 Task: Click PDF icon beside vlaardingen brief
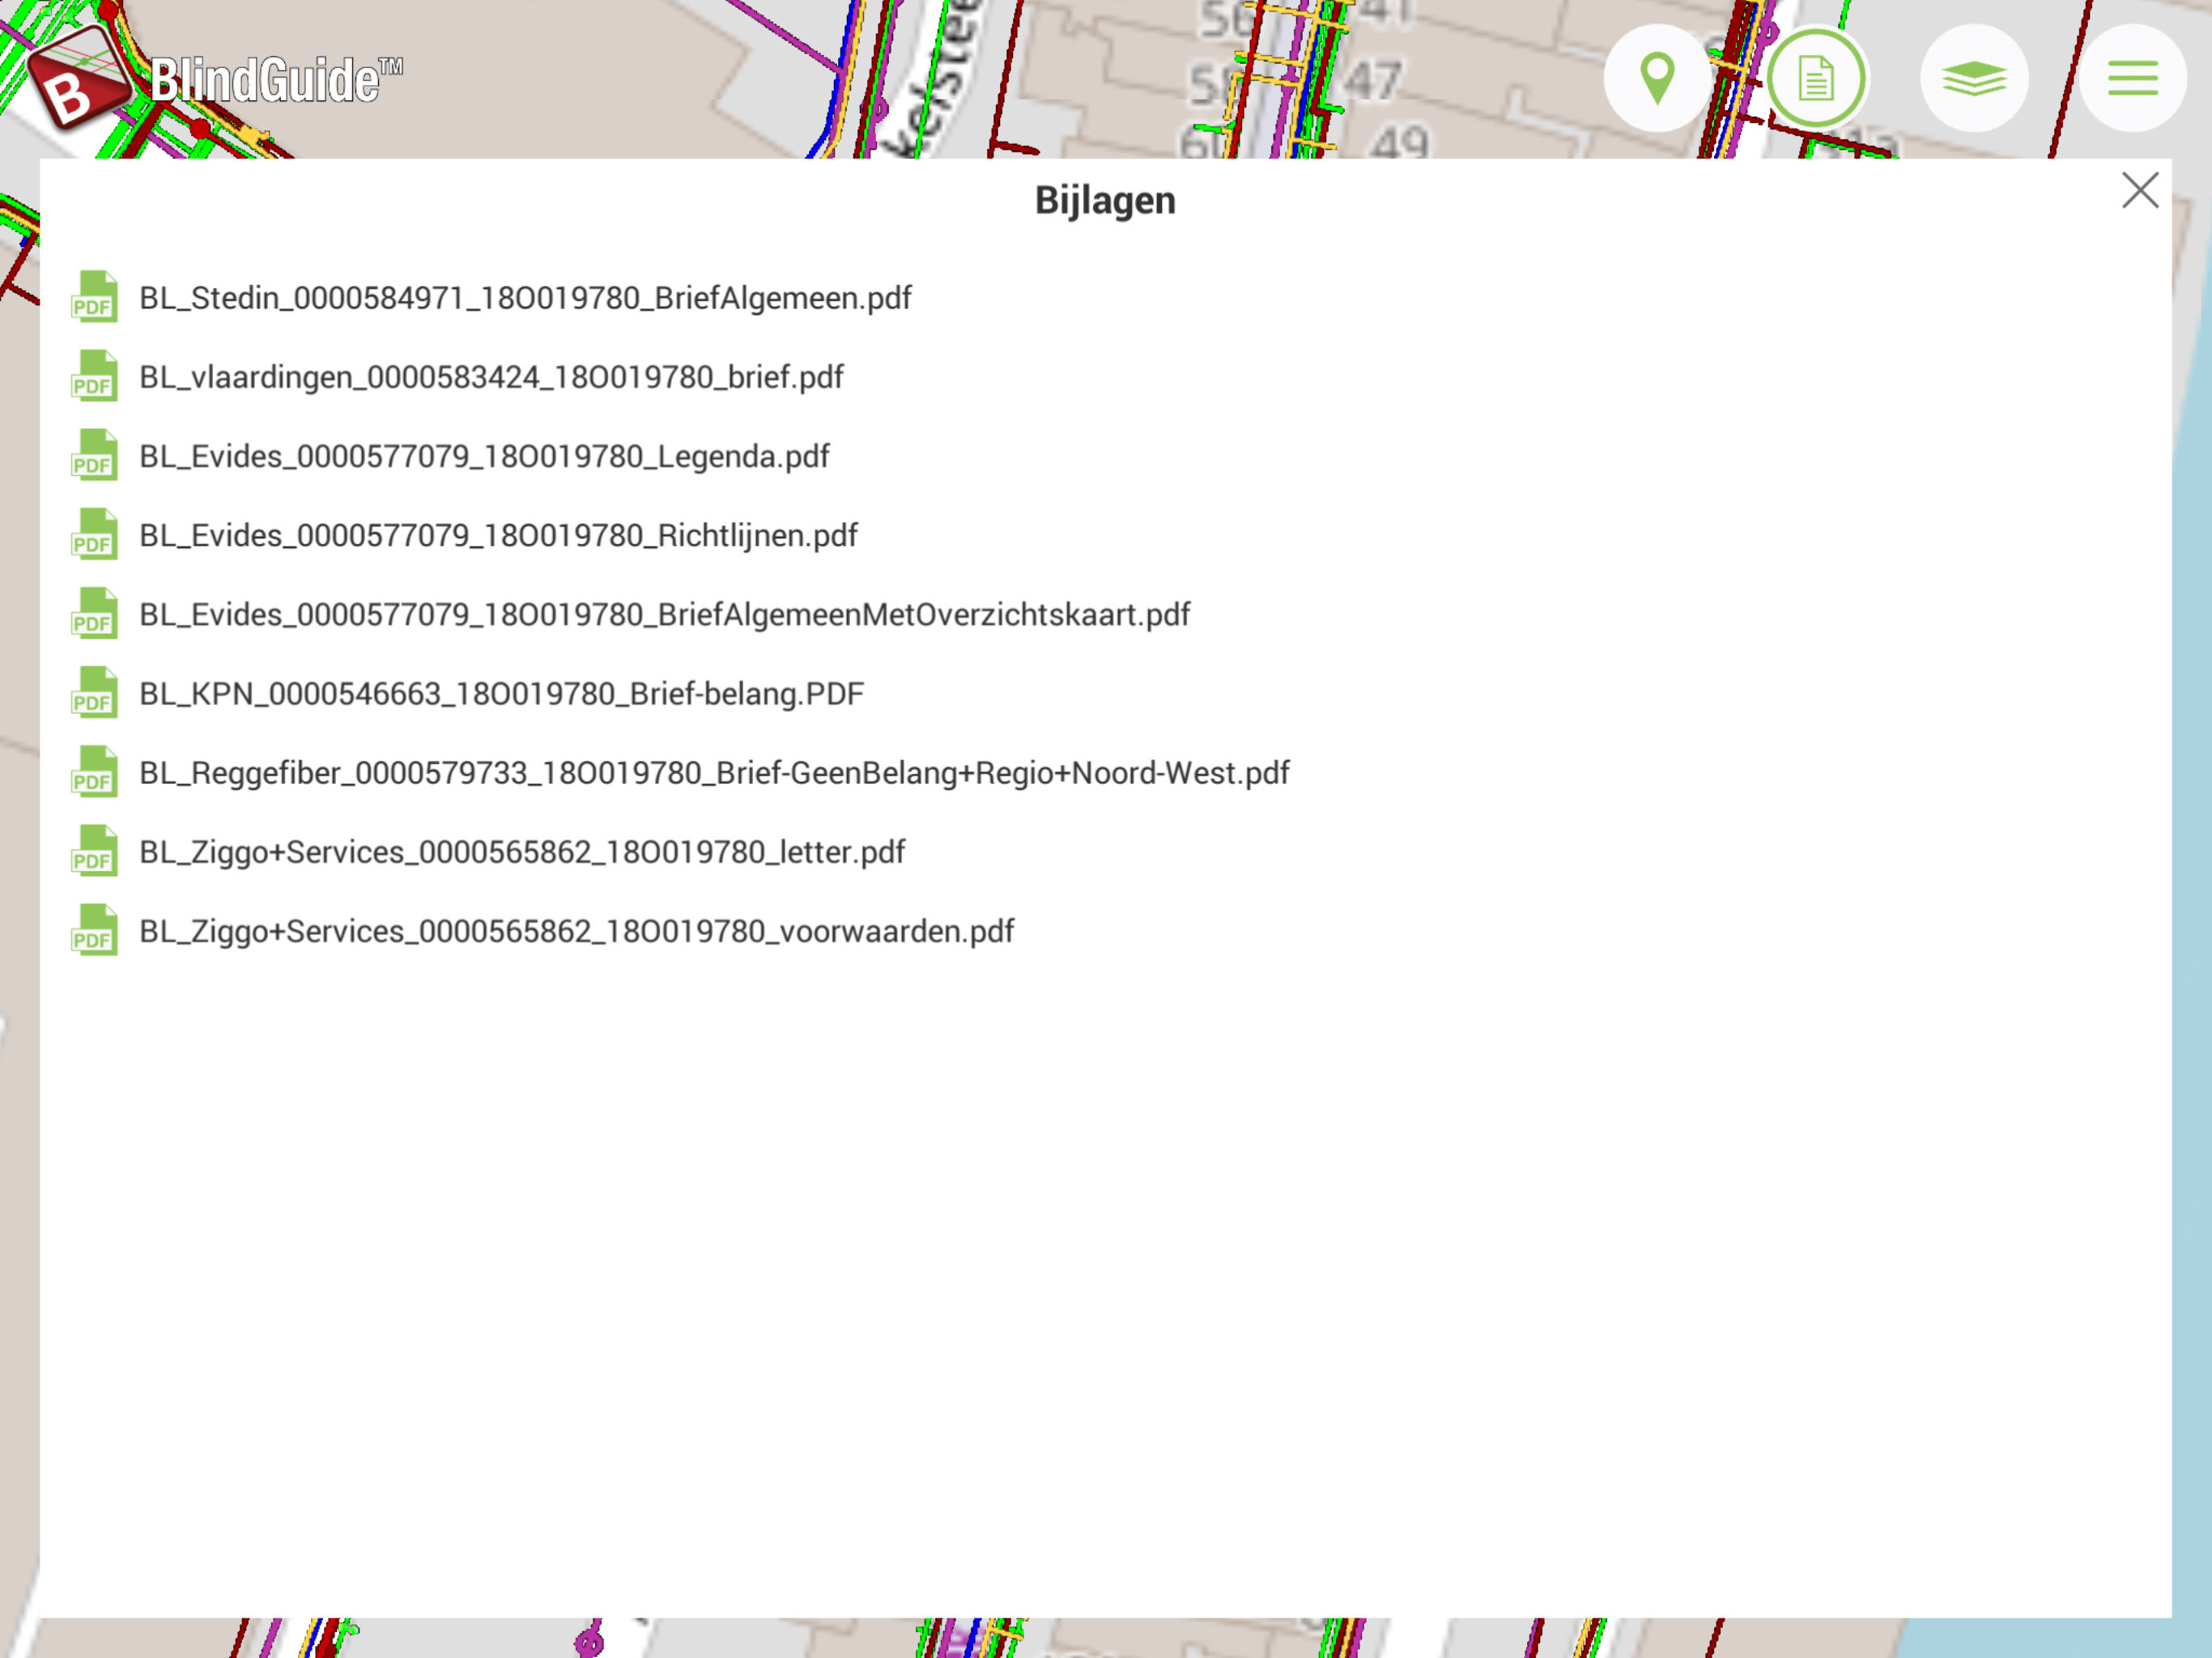pyautogui.click(x=94, y=376)
